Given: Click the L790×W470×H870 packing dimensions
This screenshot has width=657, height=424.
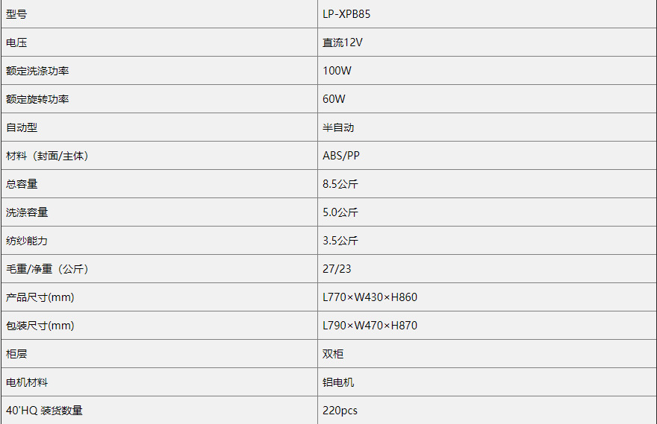Looking at the screenshot, I should (370, 326).
